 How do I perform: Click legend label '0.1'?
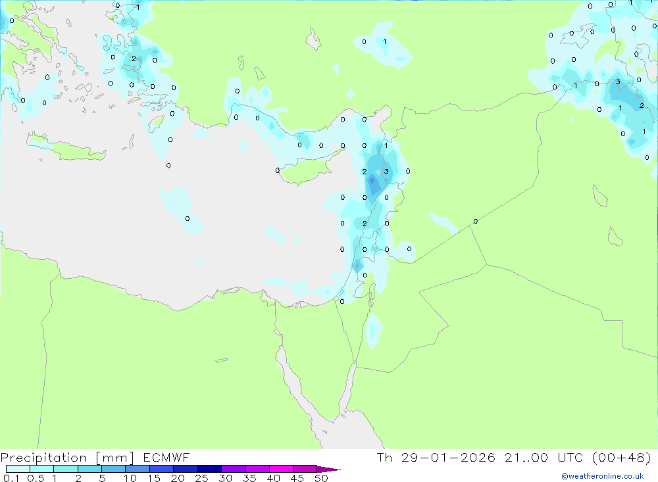(x=11, y=478)
